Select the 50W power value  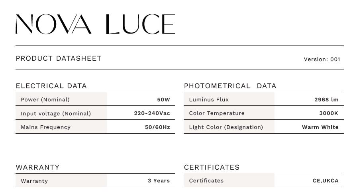click(163, 99)
